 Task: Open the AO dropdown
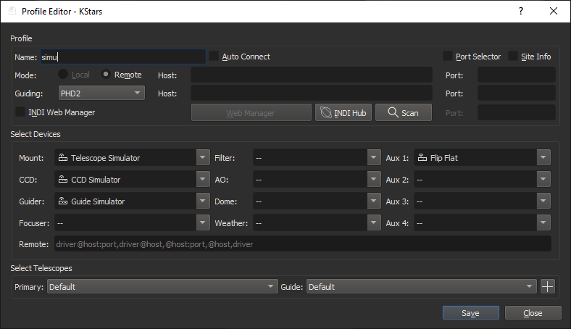pos(317,179)
